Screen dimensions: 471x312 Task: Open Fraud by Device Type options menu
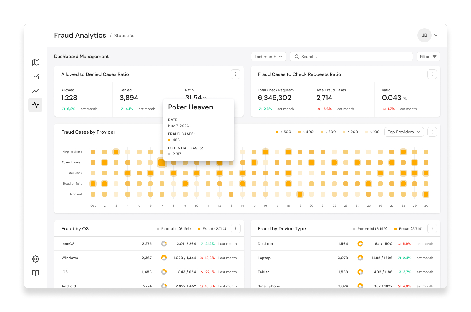(x=432, y=228)
